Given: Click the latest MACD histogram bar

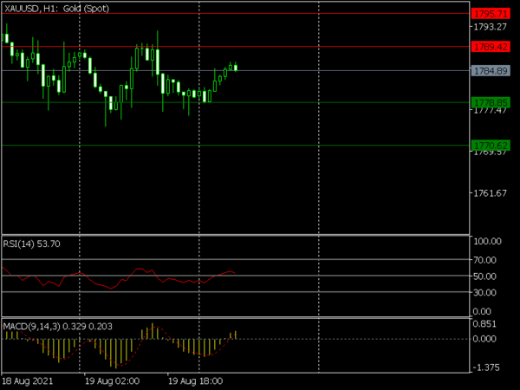Looking at the screenshot, I should click(x=236, y=335).
